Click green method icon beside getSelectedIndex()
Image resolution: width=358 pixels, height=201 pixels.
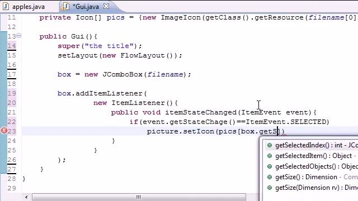[270, 145]
